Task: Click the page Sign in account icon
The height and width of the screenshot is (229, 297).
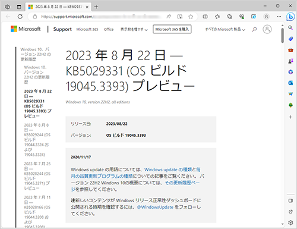Action: click(267, 29)
